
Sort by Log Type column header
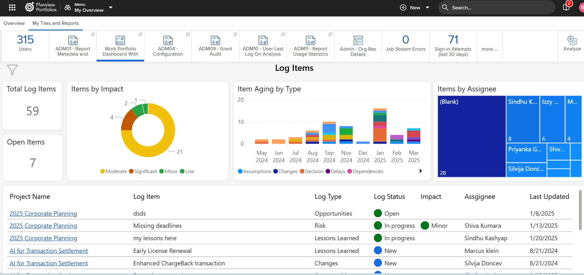coord(328,197)
